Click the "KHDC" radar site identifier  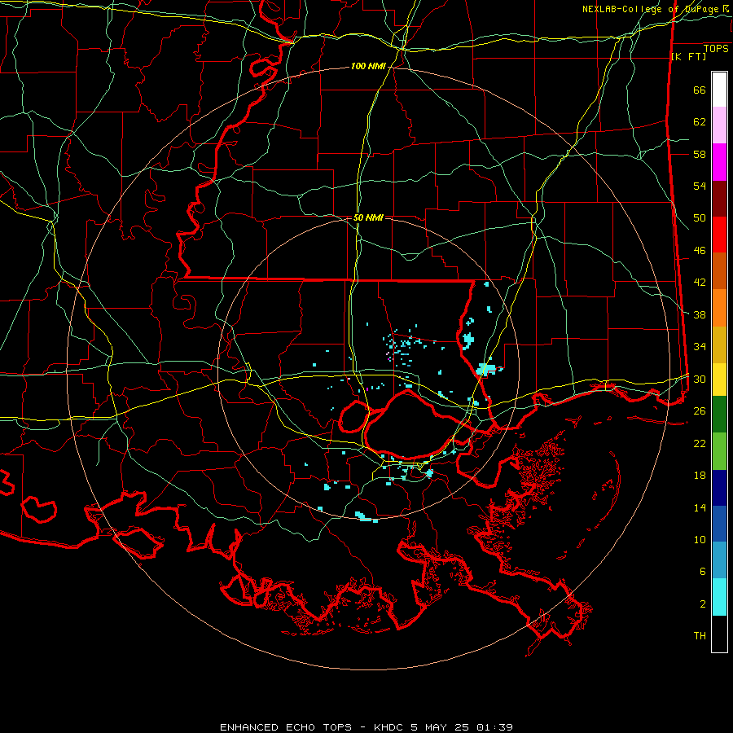tap(388, 727)
